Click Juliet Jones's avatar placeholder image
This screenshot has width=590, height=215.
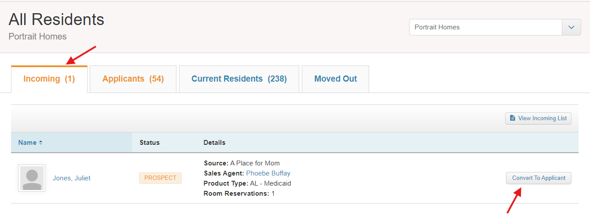[x=32, y=178]
